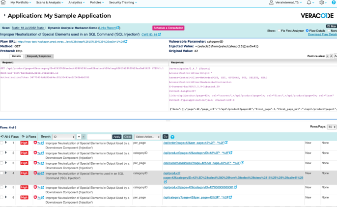Image resolution: width=337 pixels, height=207 pixels.
Task: Open the Security Training menu
Action: point(123,2)
